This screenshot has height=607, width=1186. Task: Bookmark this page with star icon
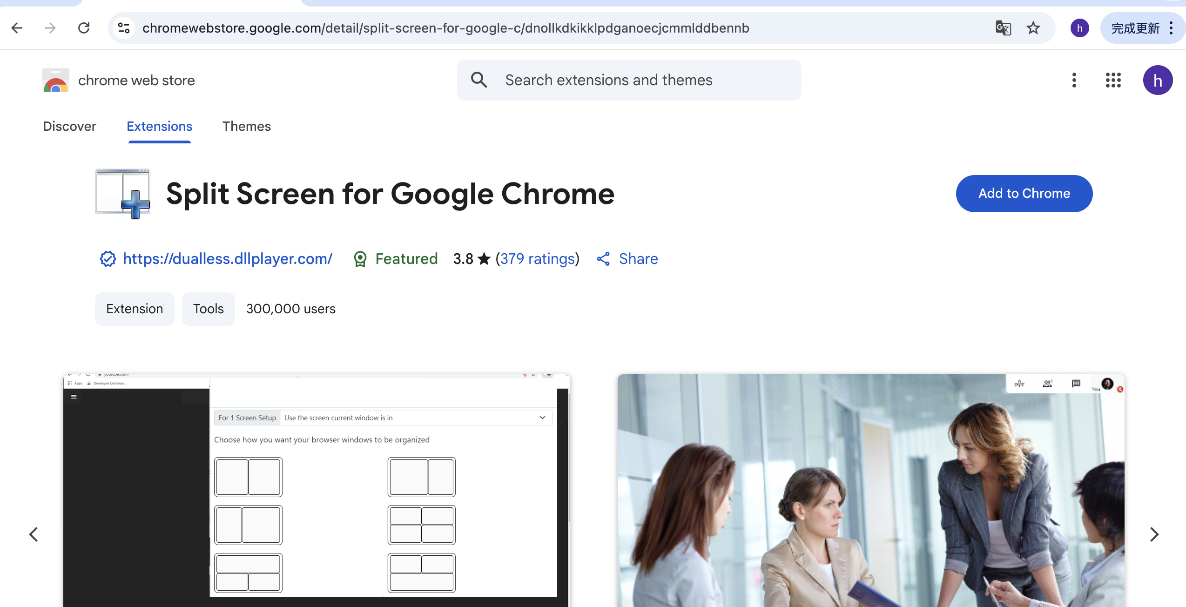coord(1033,28)
